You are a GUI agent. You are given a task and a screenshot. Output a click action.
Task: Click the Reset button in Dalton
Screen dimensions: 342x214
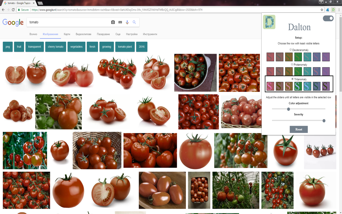click(299, 129)
